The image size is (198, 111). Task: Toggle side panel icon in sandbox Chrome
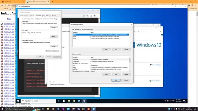pyautogui.click(x=91, y=16)
